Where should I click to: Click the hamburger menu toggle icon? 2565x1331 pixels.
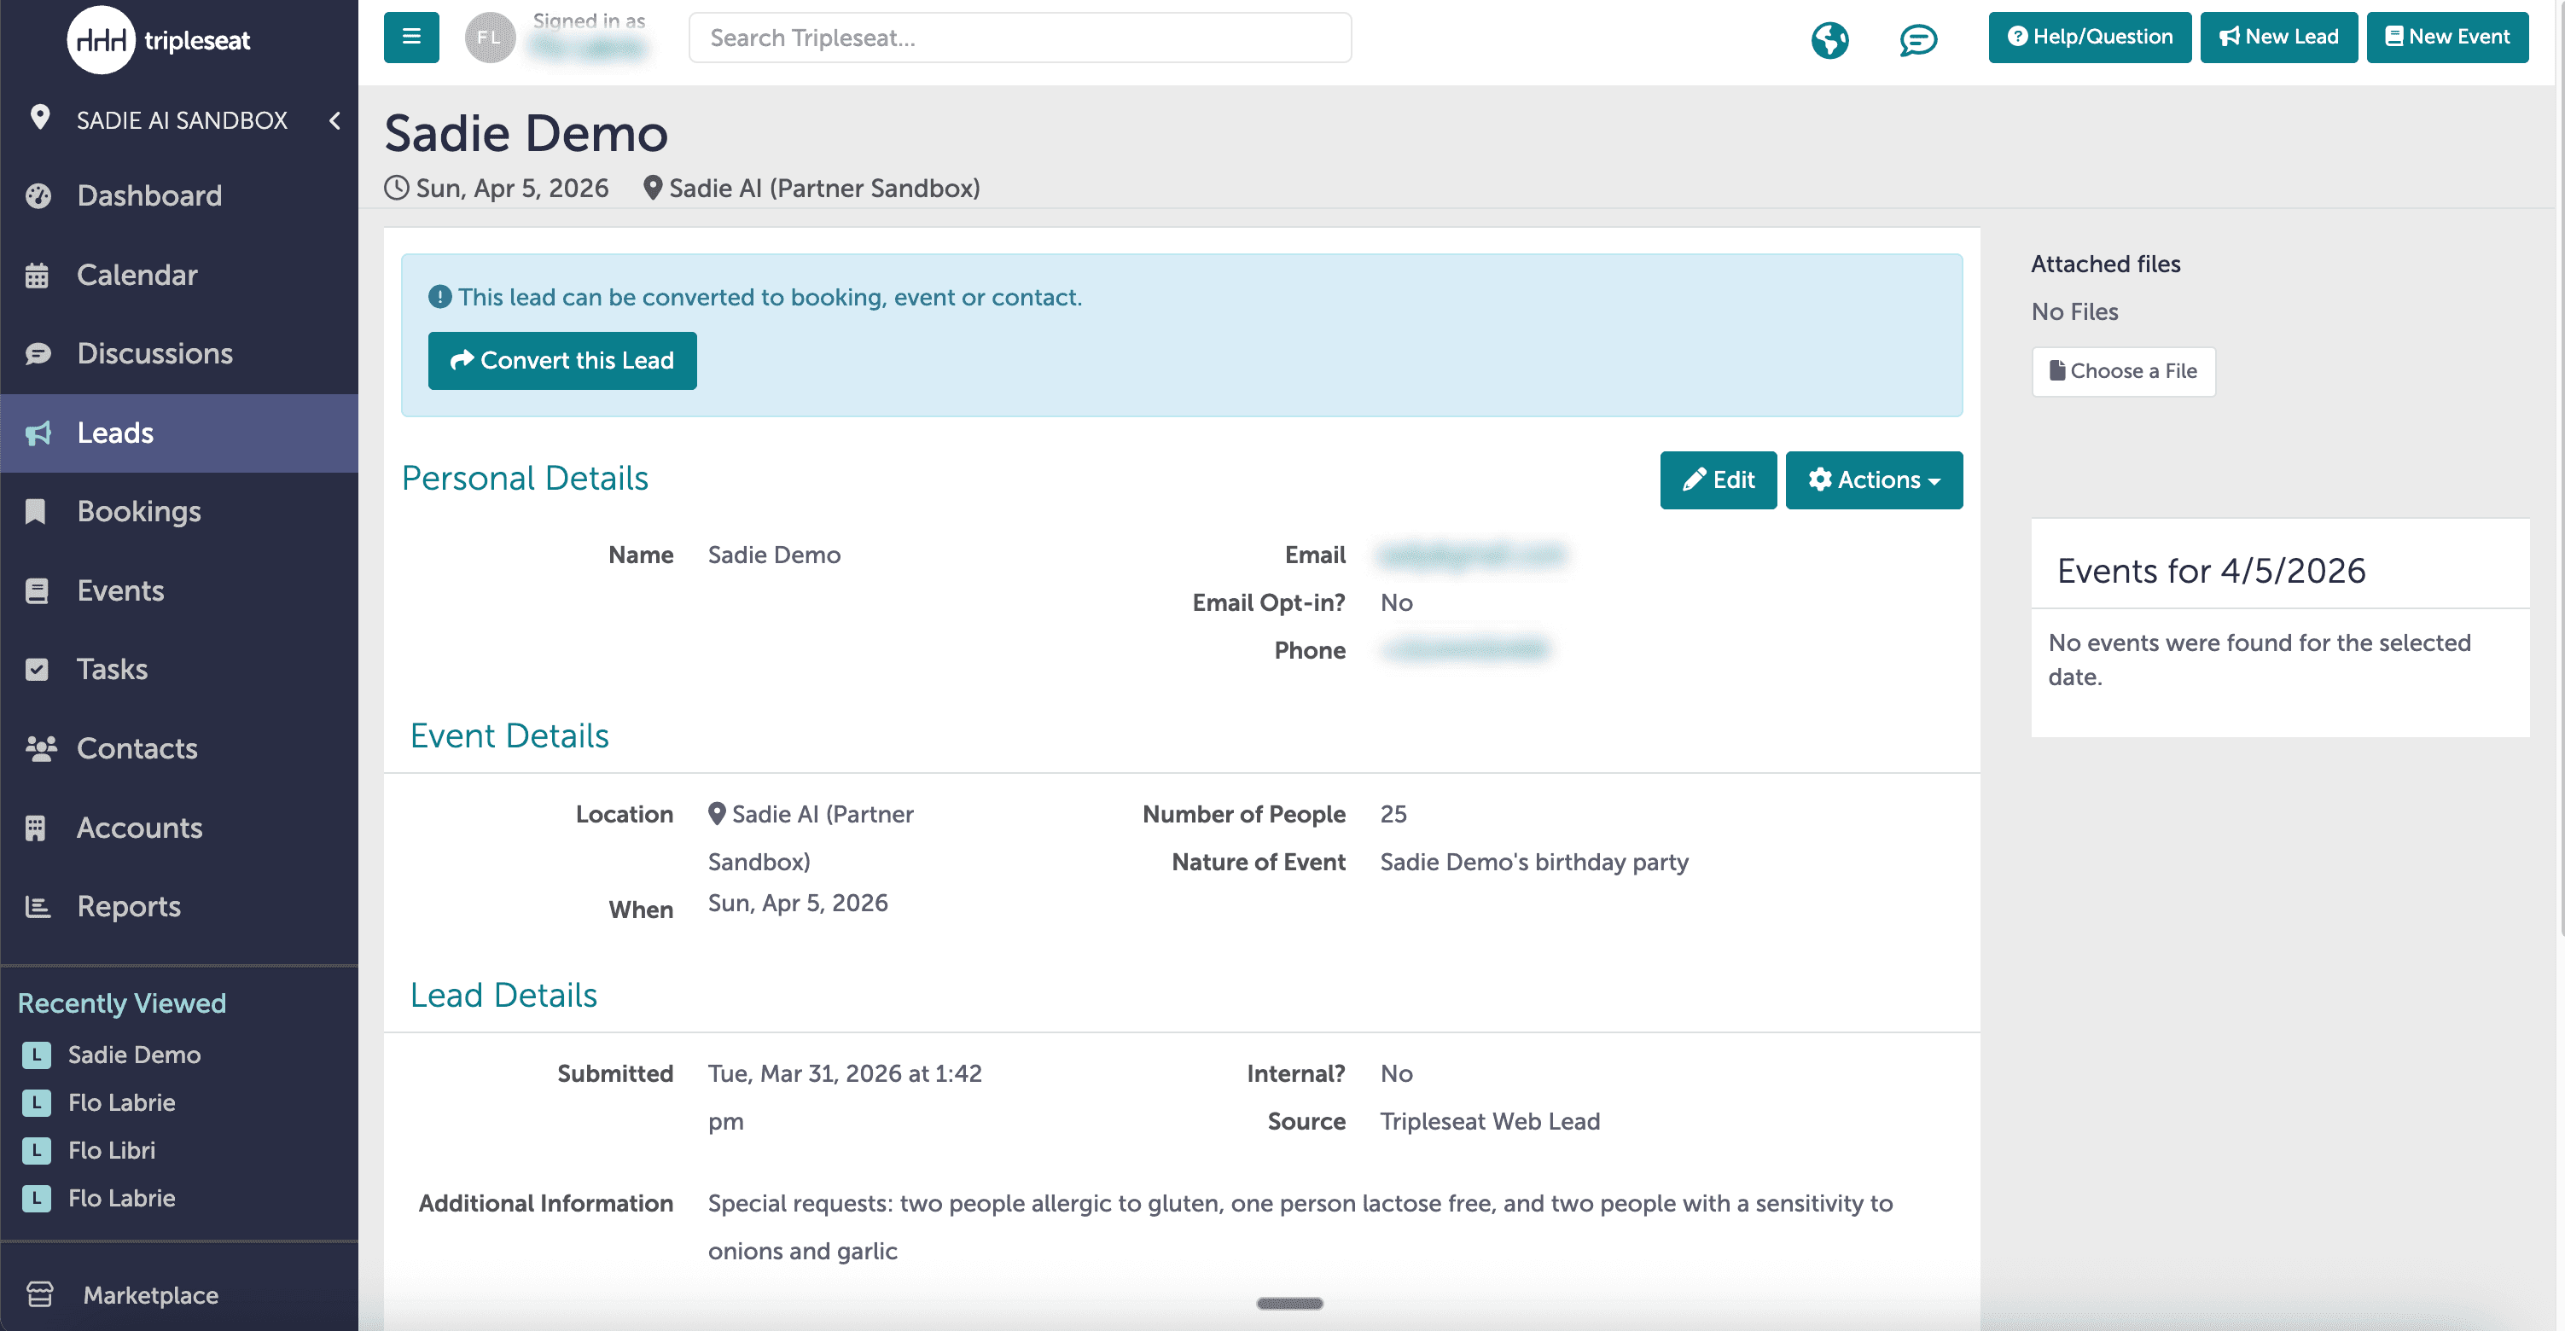click(411, 37)
